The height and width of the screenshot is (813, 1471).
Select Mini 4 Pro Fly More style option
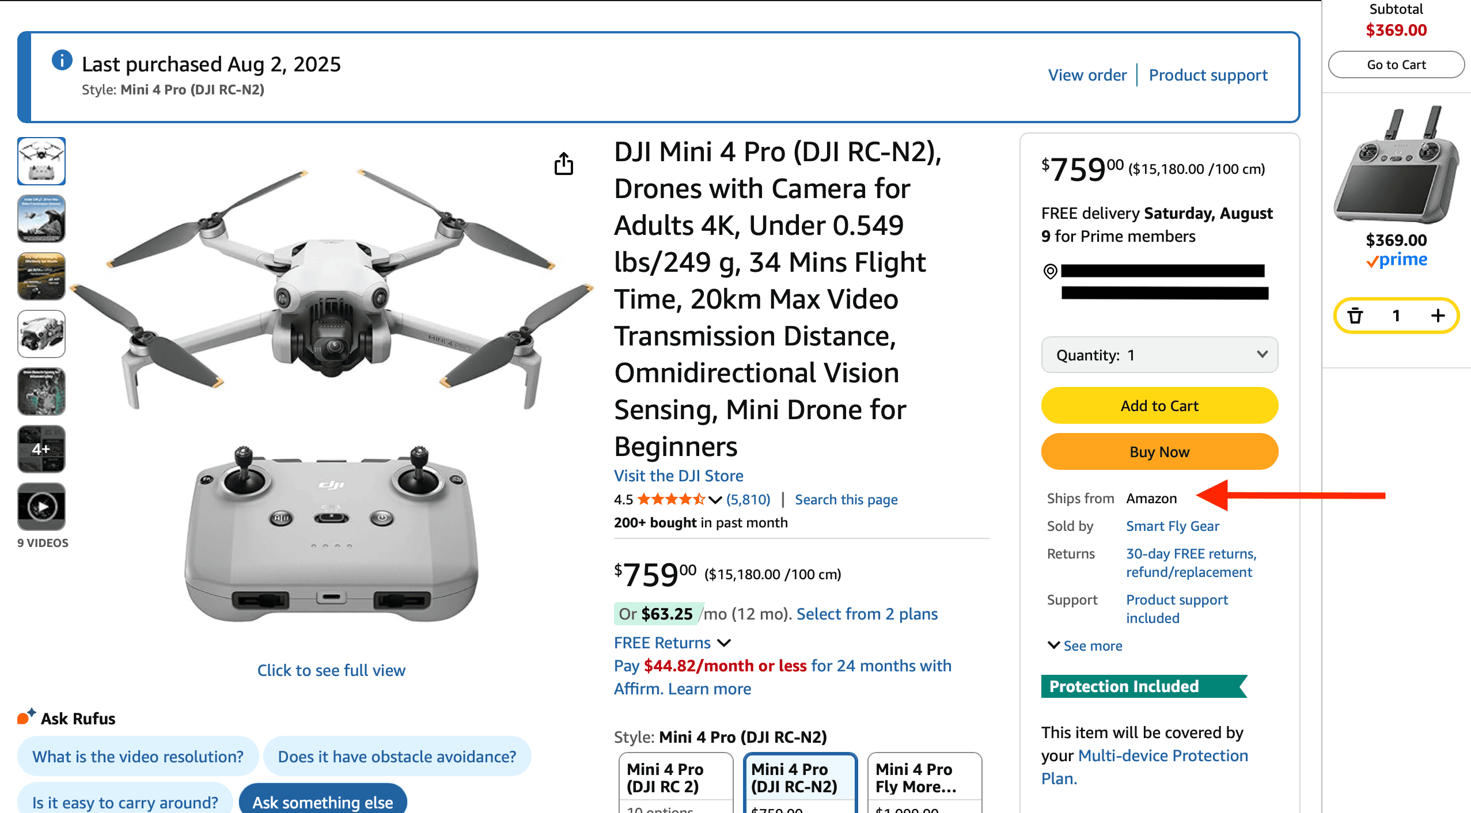click(924, 778)
